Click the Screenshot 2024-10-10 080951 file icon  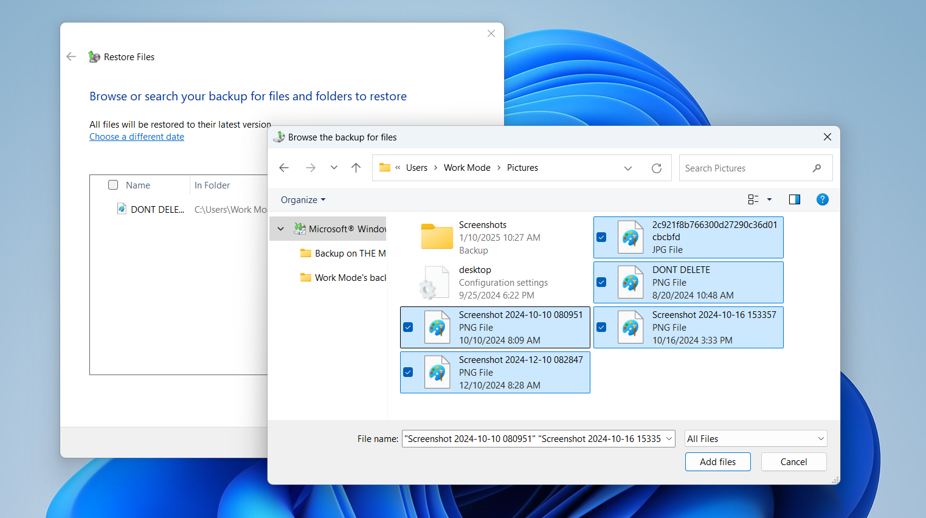click(437, 327)
